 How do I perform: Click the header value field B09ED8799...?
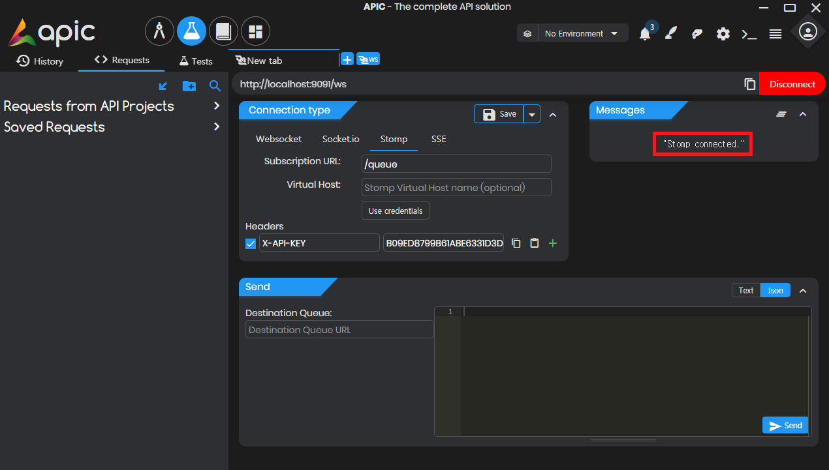tap(444, 243)
